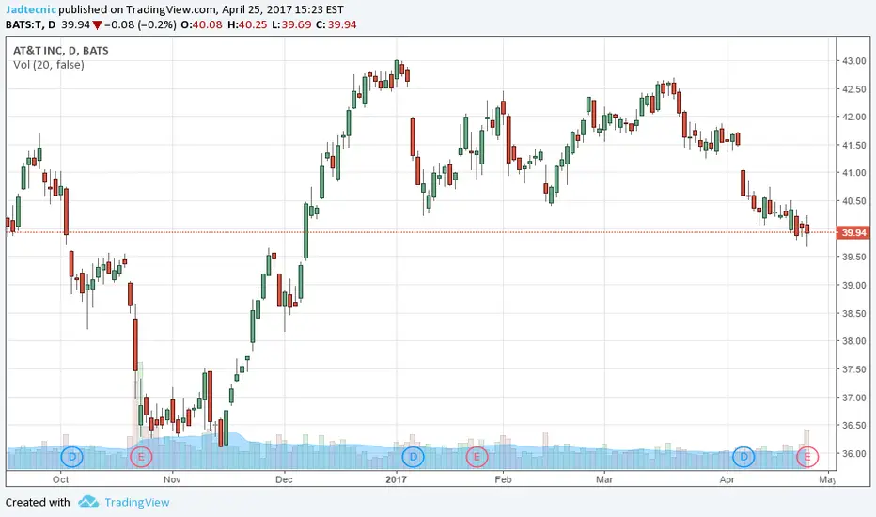The width and height of the screenshot is (876, 517).
Task: Click the red down-triangle change indicator
Action: coord(97,25)
